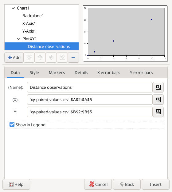172x192 pixels.
Task: Collapse the PlotXY1 tree node
Action: [19, 39]
